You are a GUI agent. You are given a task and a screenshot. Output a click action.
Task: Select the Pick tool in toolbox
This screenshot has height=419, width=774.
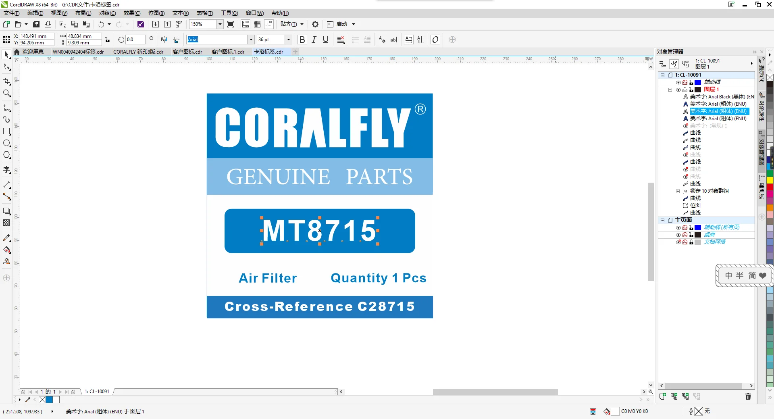pyautogui.click(x=6, y=54)
